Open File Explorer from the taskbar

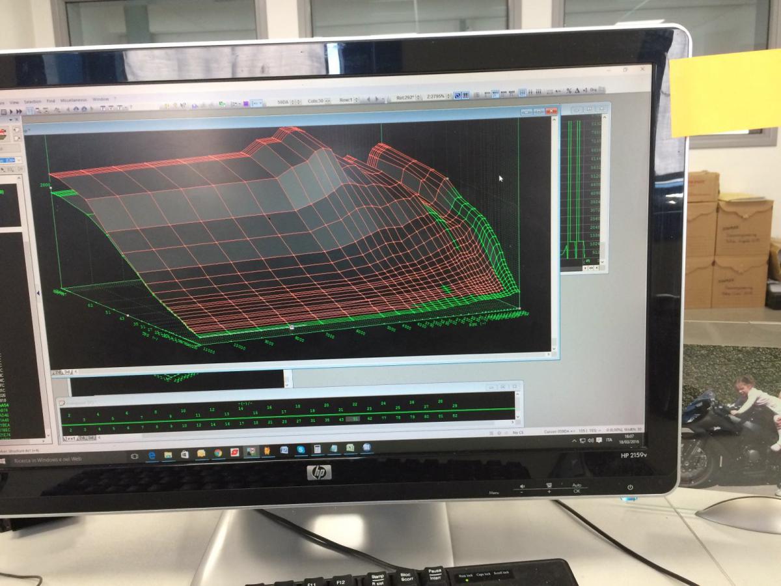point(168,454)
